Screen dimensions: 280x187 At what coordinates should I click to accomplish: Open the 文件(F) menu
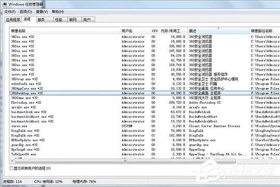tap(10, 12)
